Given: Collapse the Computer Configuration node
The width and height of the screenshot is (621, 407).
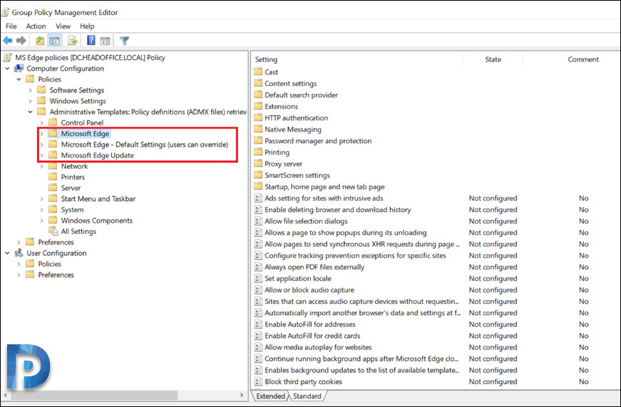Looking at the screenshot, I should (8, 68).
